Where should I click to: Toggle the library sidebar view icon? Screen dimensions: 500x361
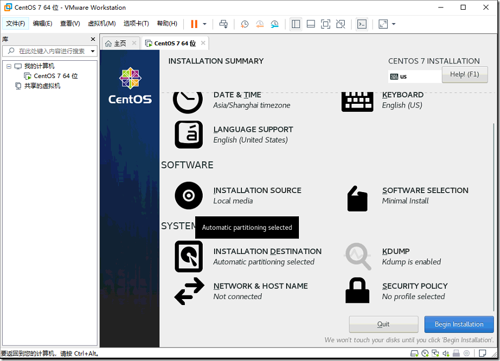click(296, 24)
